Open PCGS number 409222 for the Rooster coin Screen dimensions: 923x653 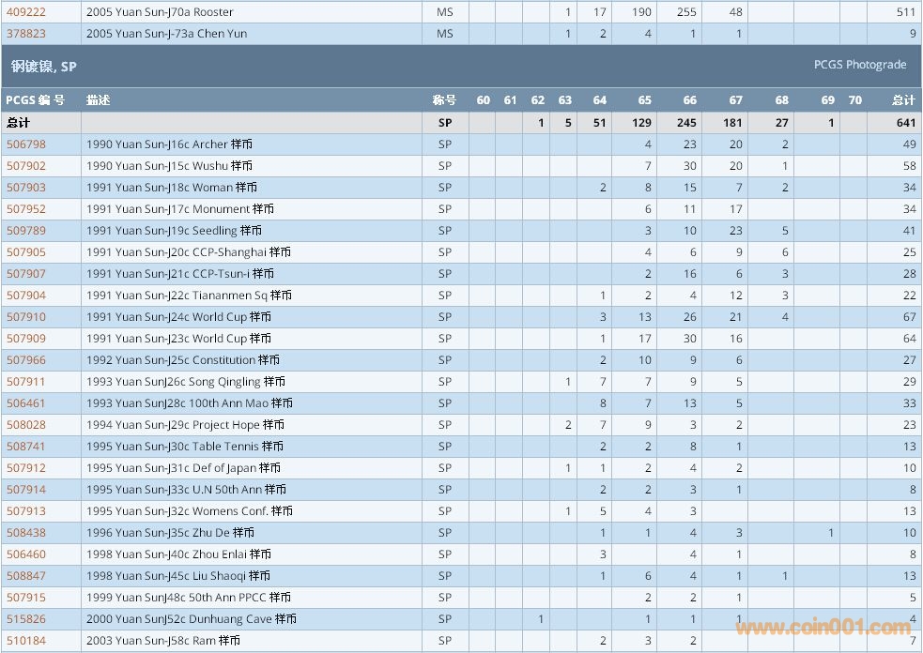26,12
